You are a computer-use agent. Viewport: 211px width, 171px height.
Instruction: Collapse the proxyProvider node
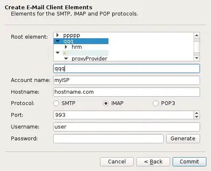point(66,58)
